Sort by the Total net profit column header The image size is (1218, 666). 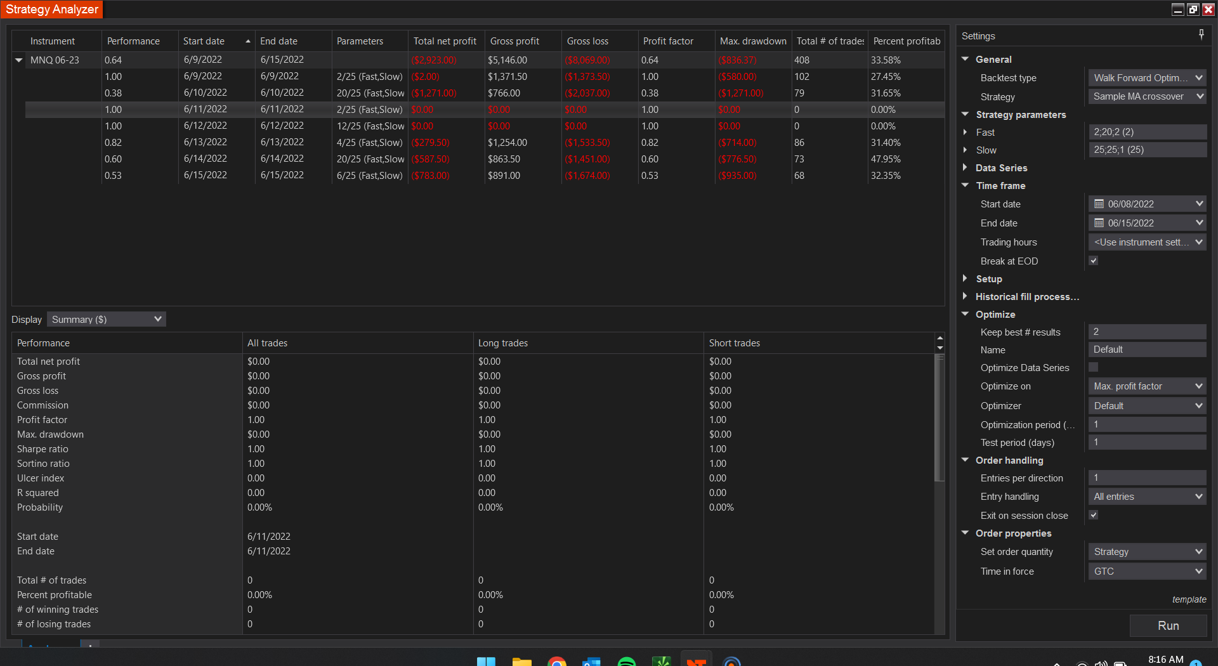point(447,41)
